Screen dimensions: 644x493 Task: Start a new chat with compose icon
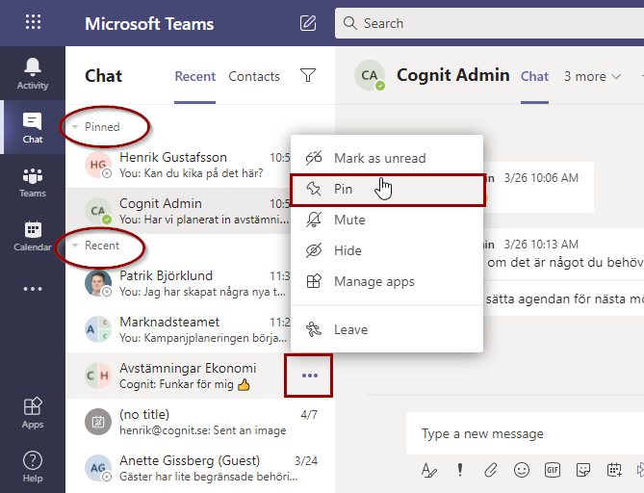(308, 23)
